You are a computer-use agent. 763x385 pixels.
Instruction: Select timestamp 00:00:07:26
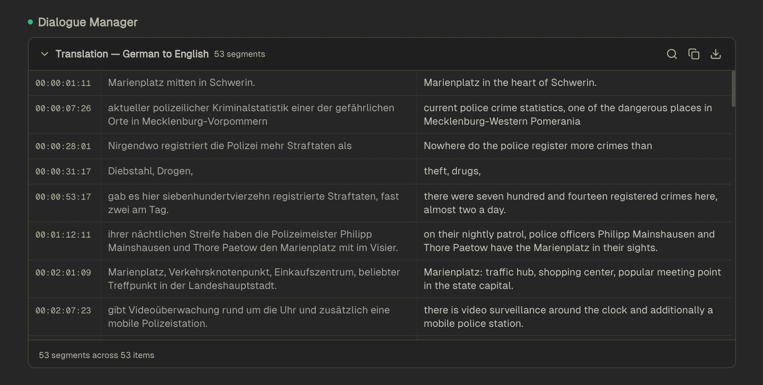pyautogui.click(x=63, y=108)
